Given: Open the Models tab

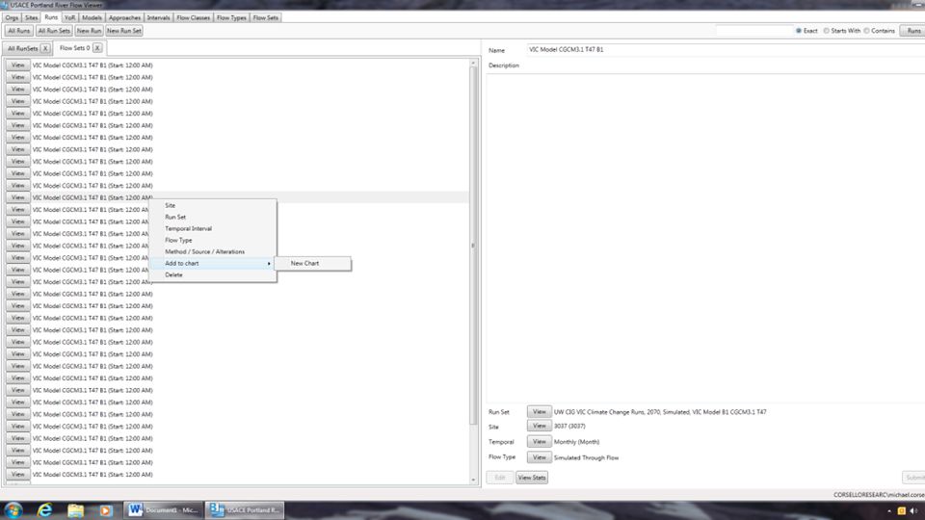Looking at the screenshot, I should (x=92, y=17).
